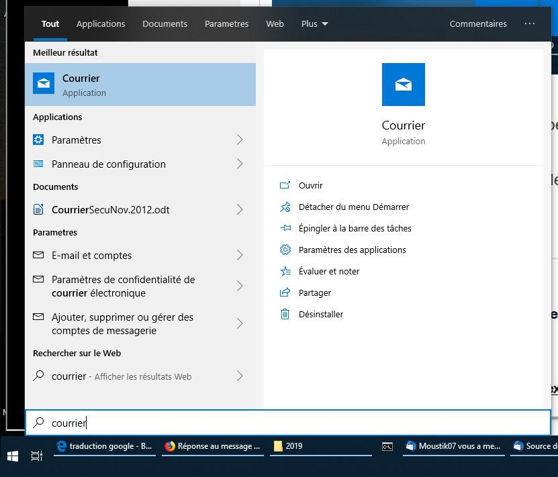Click the gear icon for Paramètres des applications
The height and width of the screenshot is (477, 558).
pyautogui.click(x=285, y=250)
